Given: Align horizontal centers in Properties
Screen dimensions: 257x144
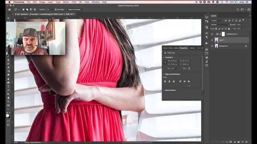Looking at the screenshot, I should pyautogui.click(x=169, y=81).
